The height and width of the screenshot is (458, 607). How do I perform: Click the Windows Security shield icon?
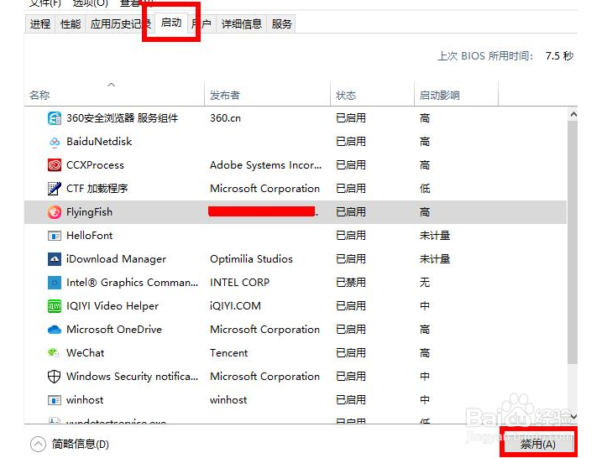55,377
